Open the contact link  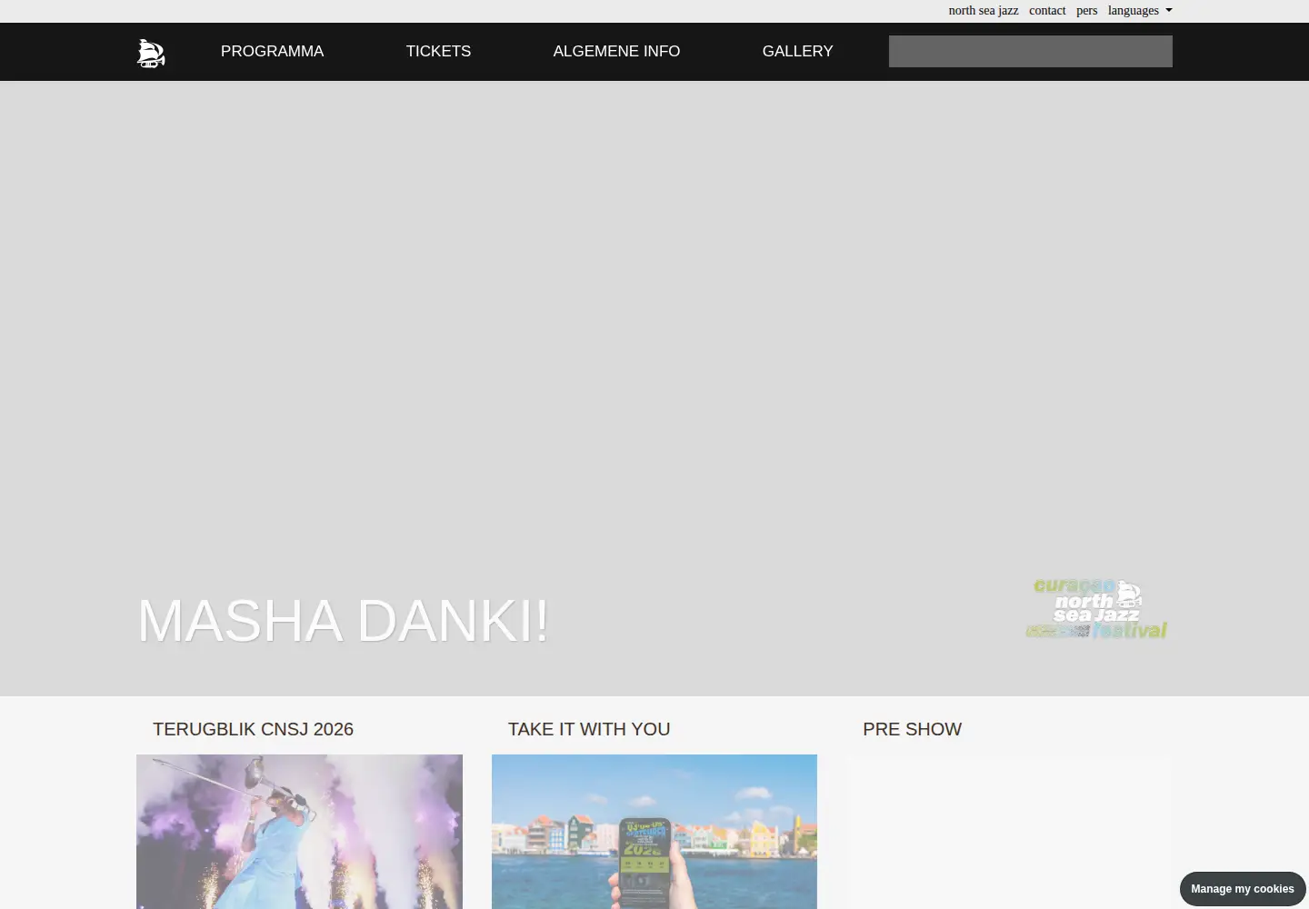click(x=1047, y=11)
